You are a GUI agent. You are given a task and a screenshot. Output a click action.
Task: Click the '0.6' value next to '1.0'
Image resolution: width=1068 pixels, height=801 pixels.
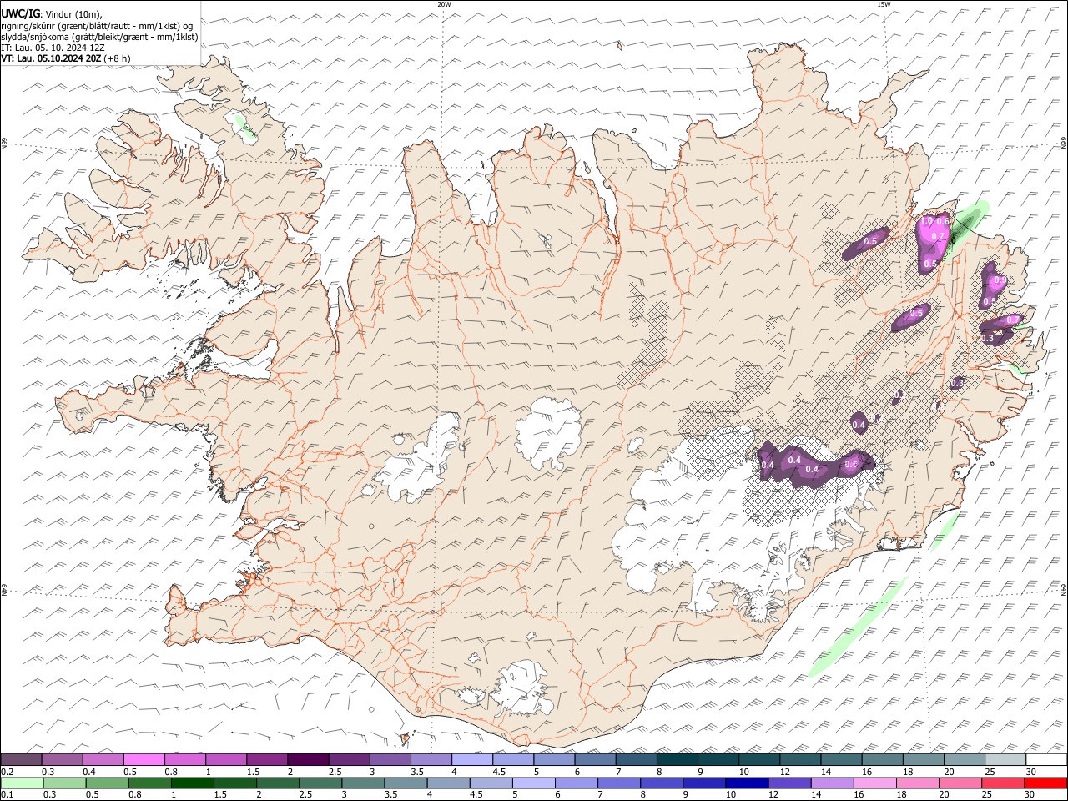click(943, 222)
